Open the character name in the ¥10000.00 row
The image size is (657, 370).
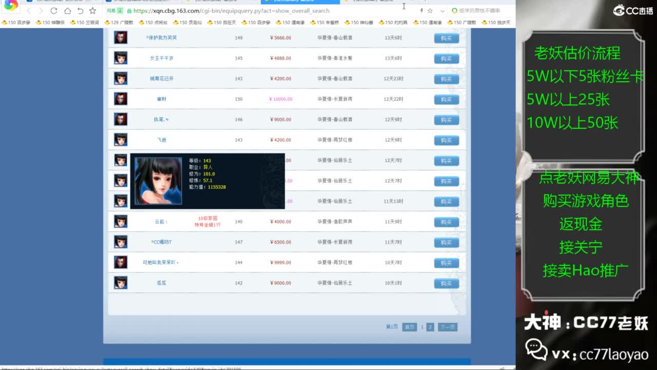(162, 99)
